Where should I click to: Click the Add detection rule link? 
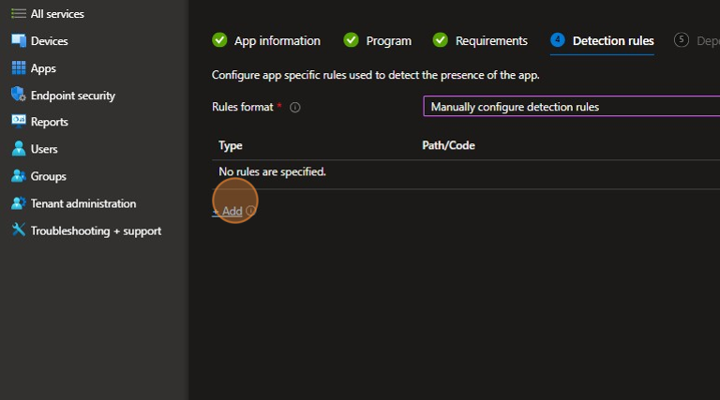228,212
